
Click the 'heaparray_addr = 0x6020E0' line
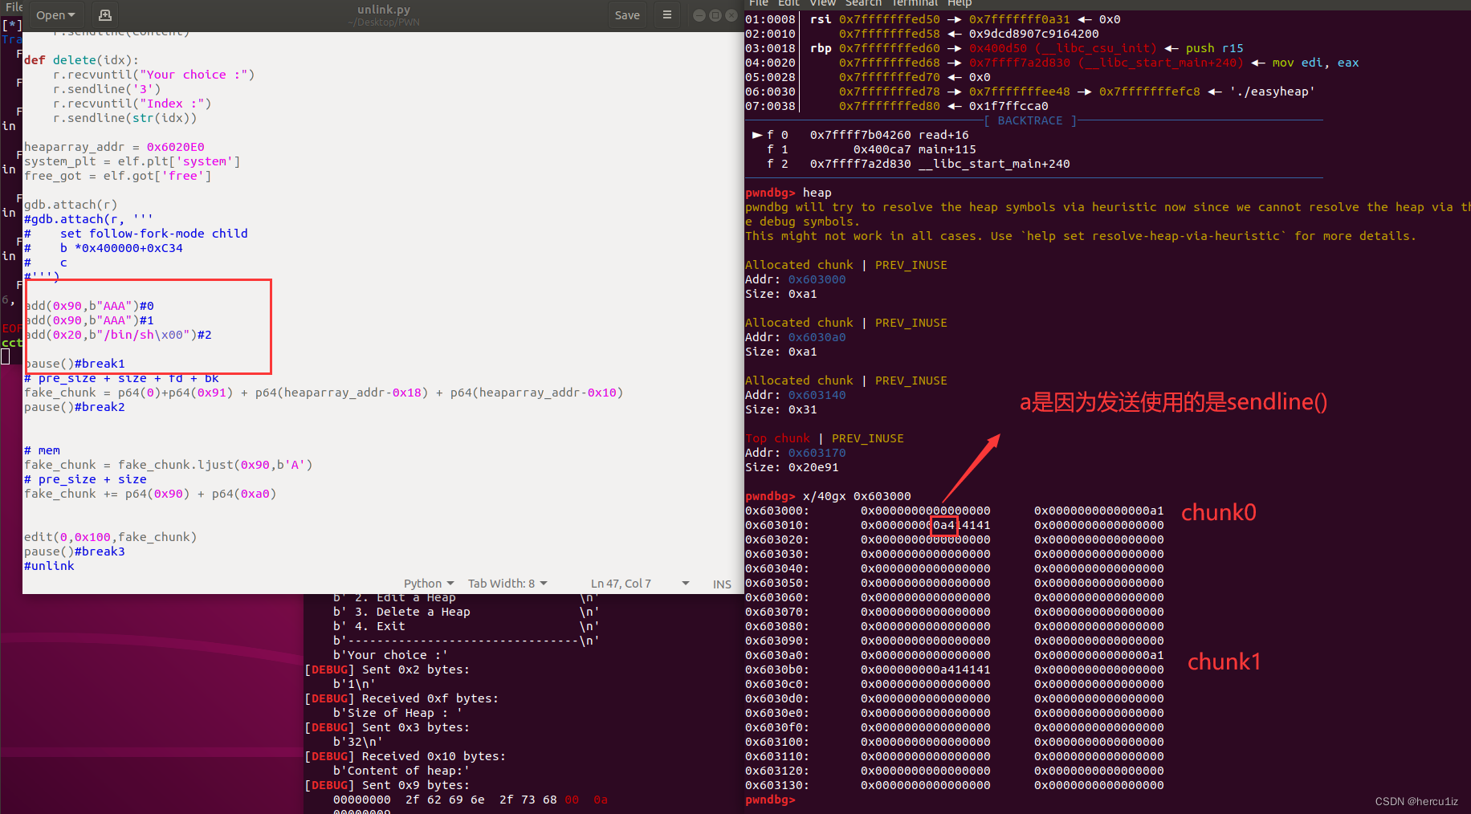(x=114, y=147)
